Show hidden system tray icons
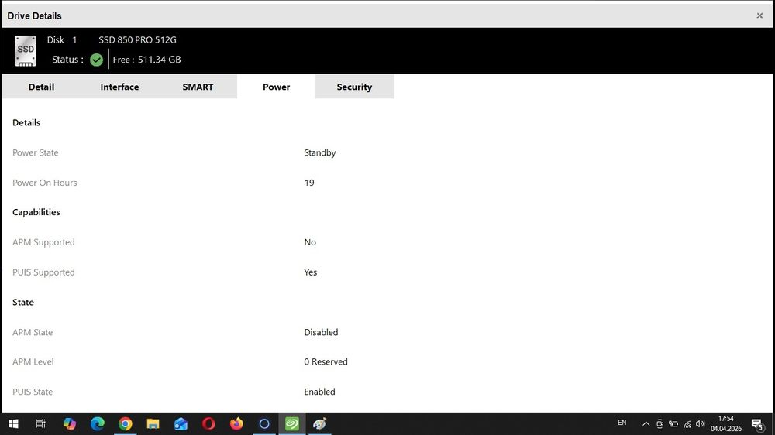Image resolution: width=775 pixels, height=435 pixels. click(646, 423)
